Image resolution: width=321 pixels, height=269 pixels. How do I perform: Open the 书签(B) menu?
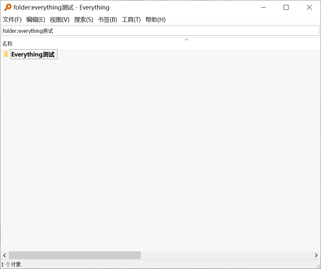pyautogui.click(x=107, y=20)
